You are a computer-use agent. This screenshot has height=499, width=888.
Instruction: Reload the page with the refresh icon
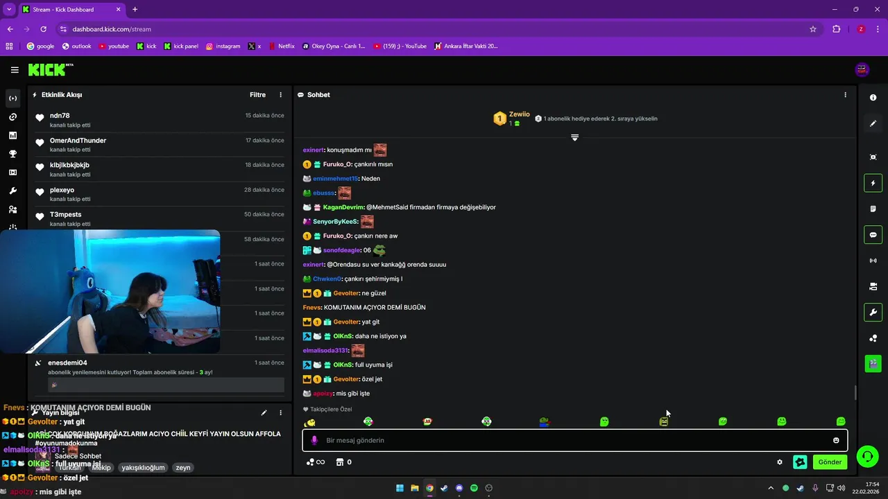(x=44, y=29)
